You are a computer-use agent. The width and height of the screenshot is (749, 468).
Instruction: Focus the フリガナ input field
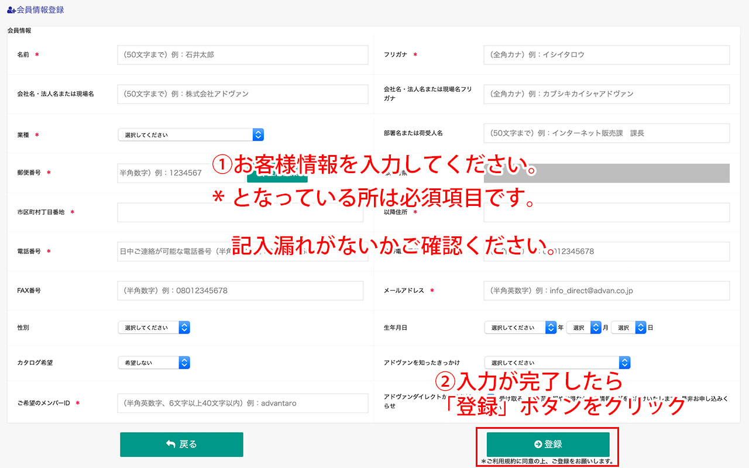click(x=606, y=55)
